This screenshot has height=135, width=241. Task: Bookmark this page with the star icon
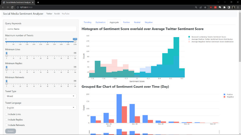pyautogui.click(x=205, y=7)
